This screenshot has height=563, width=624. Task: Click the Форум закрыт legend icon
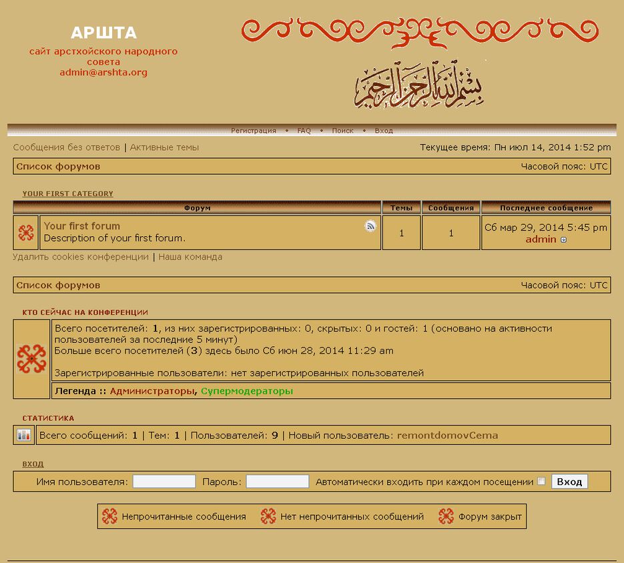click(446, 516)
